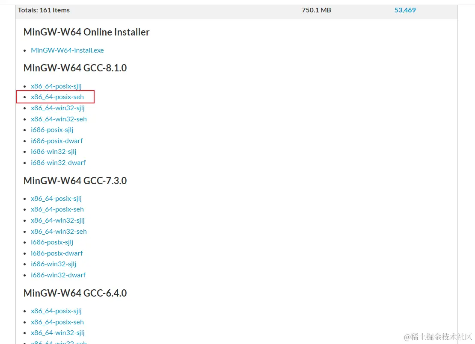This screenshot has height=344, width=475.
Task: Open i686-posix-dwarf under GCC-8.1.0
Action: [x=56, y=141]
